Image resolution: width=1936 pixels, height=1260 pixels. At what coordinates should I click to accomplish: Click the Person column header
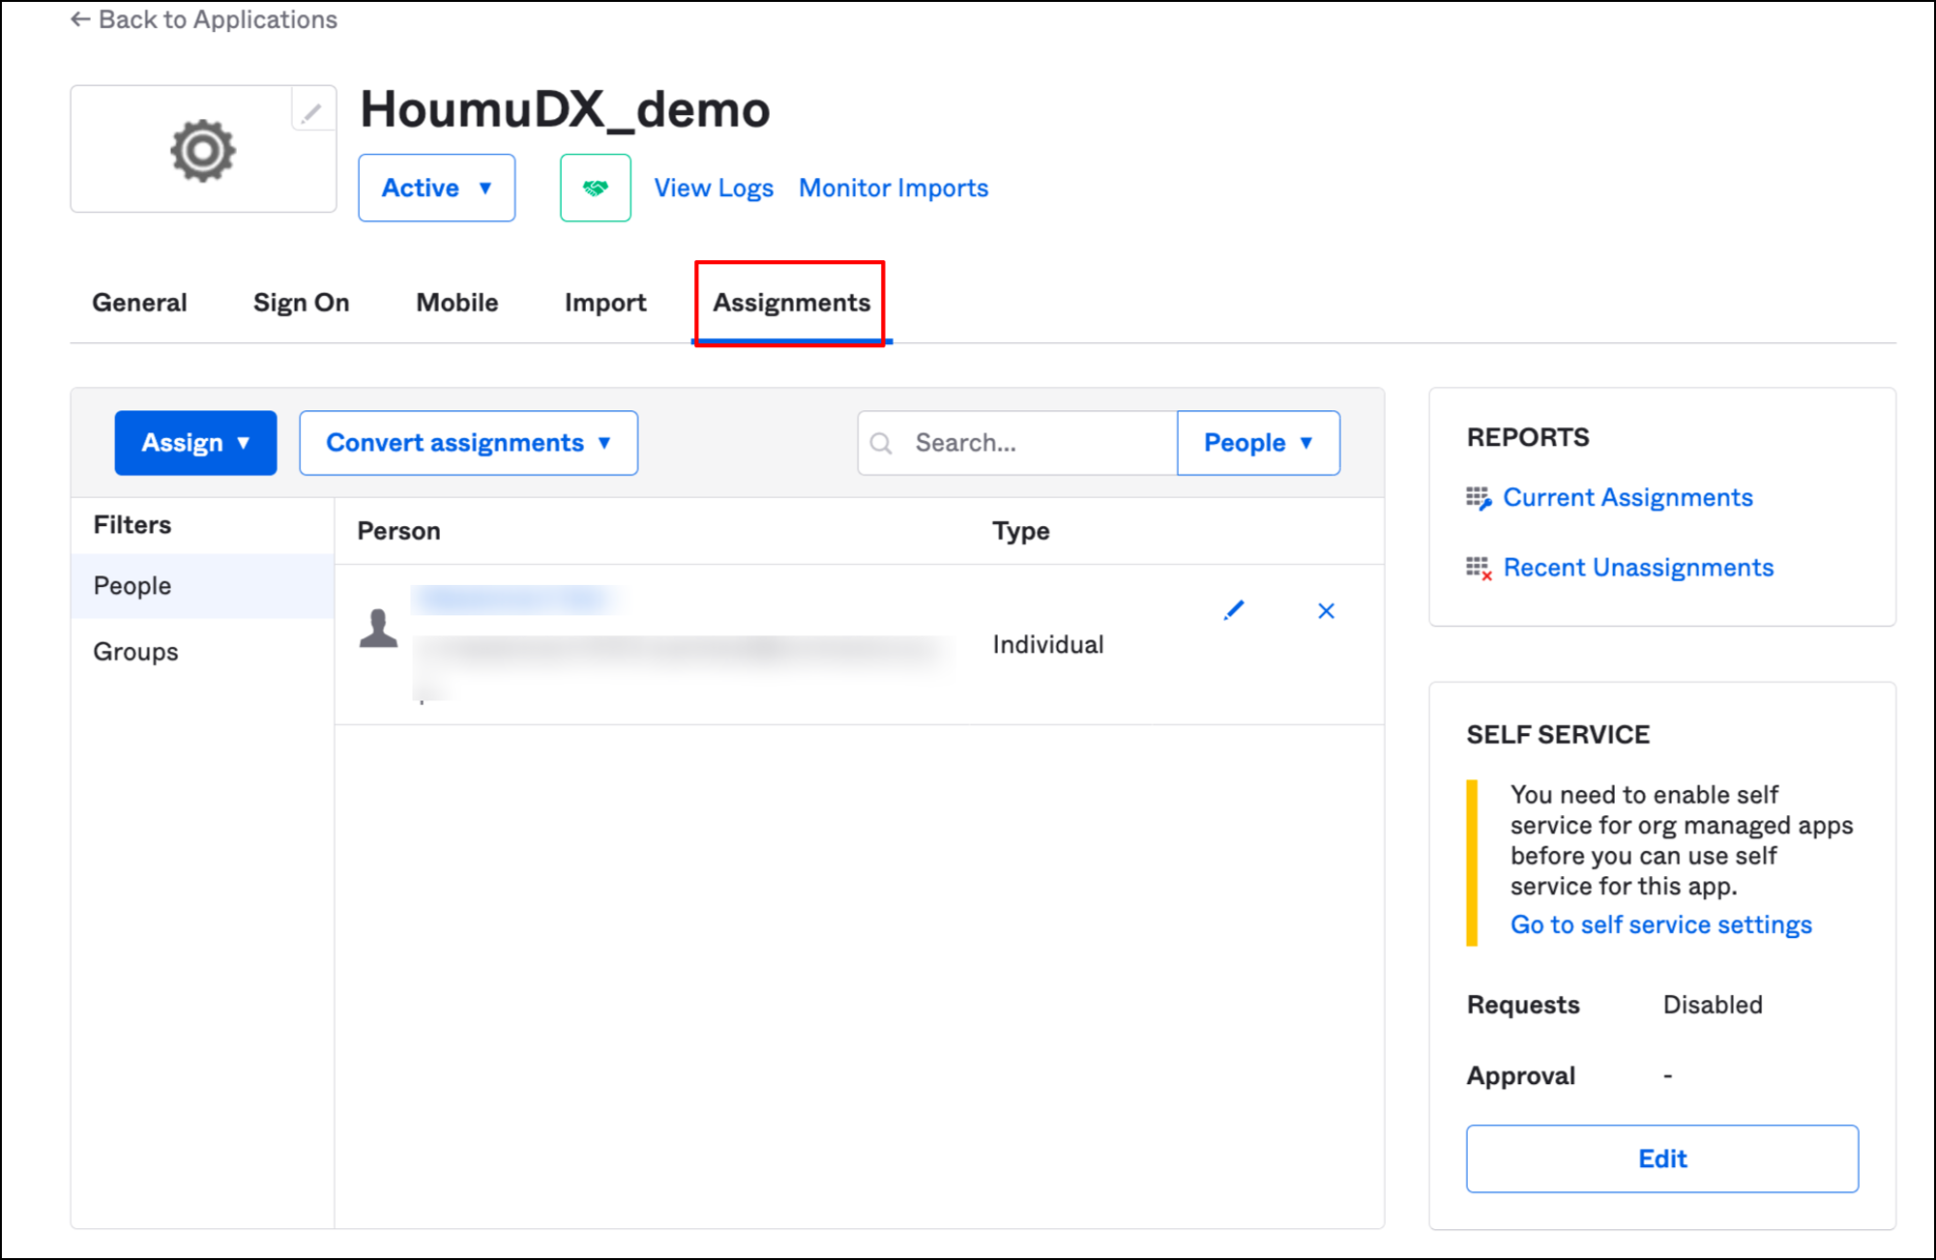[x=398, y=531]
